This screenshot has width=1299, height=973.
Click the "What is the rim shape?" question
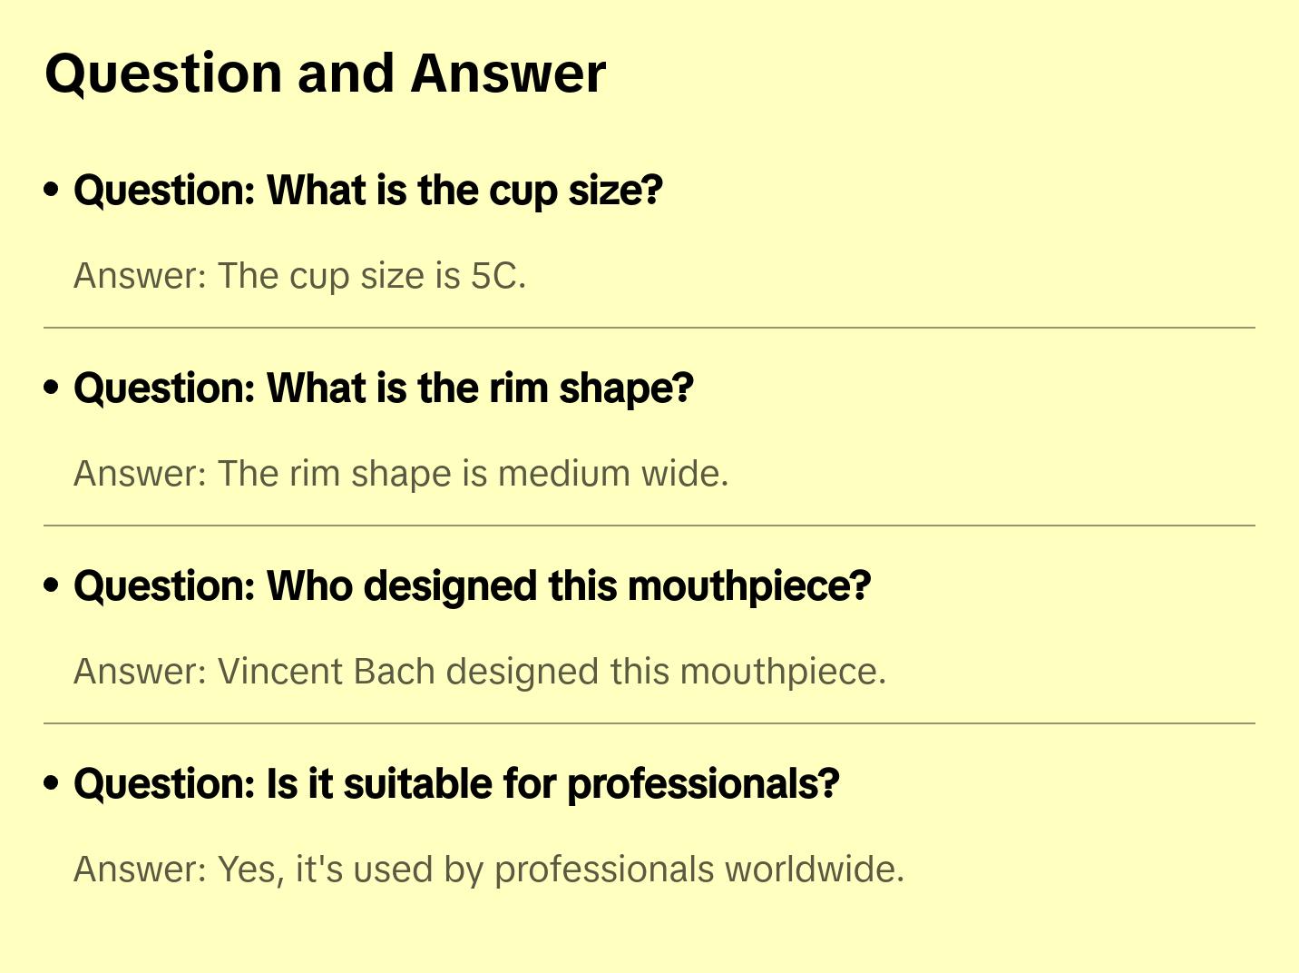pos(383,388)
